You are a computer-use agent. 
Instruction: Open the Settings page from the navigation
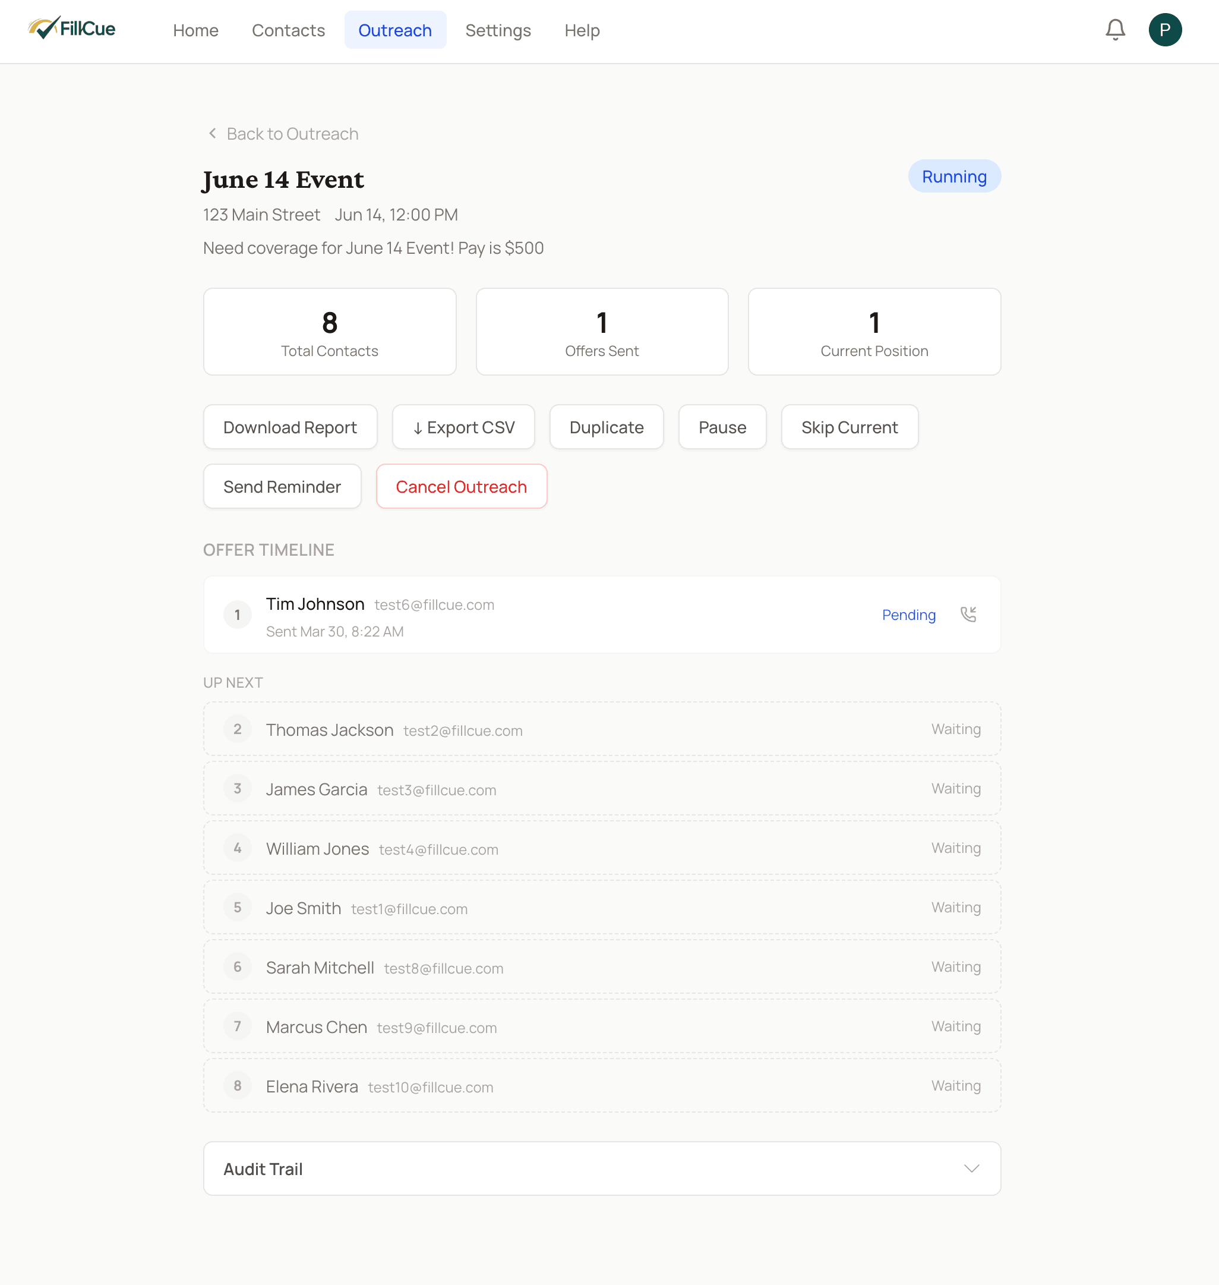point(498,30)
